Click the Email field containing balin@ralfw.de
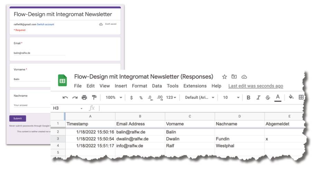 tap(39, 53)
